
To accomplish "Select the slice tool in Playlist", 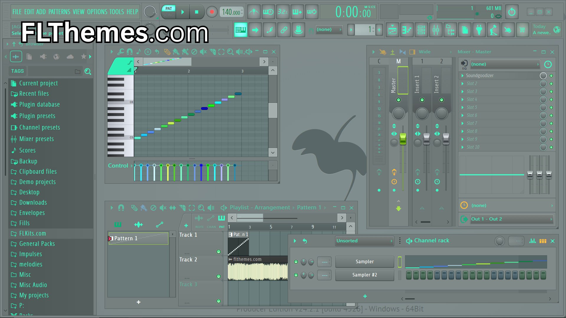I will click(182, 208).
